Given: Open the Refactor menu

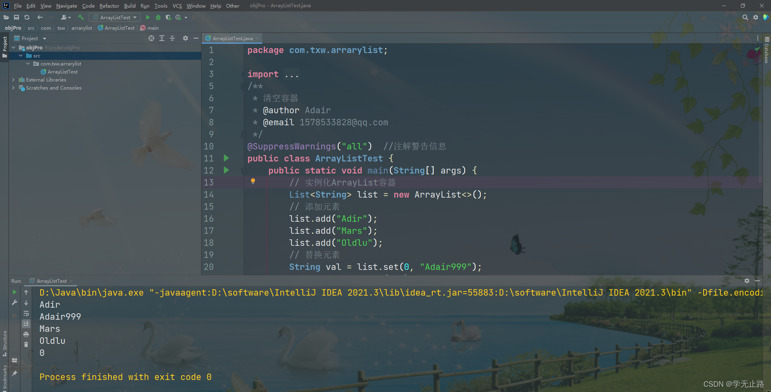Looking at the screenshot, I should [x=109, y=6].
